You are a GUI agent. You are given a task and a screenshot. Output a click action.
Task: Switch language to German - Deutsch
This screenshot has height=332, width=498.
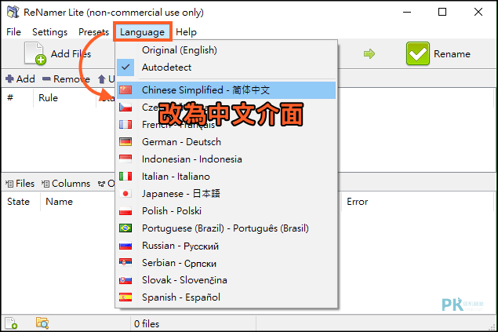(x=226, y=142)
